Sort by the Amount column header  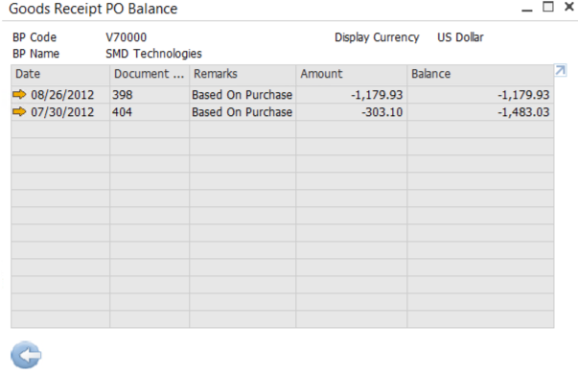point(352,74)
